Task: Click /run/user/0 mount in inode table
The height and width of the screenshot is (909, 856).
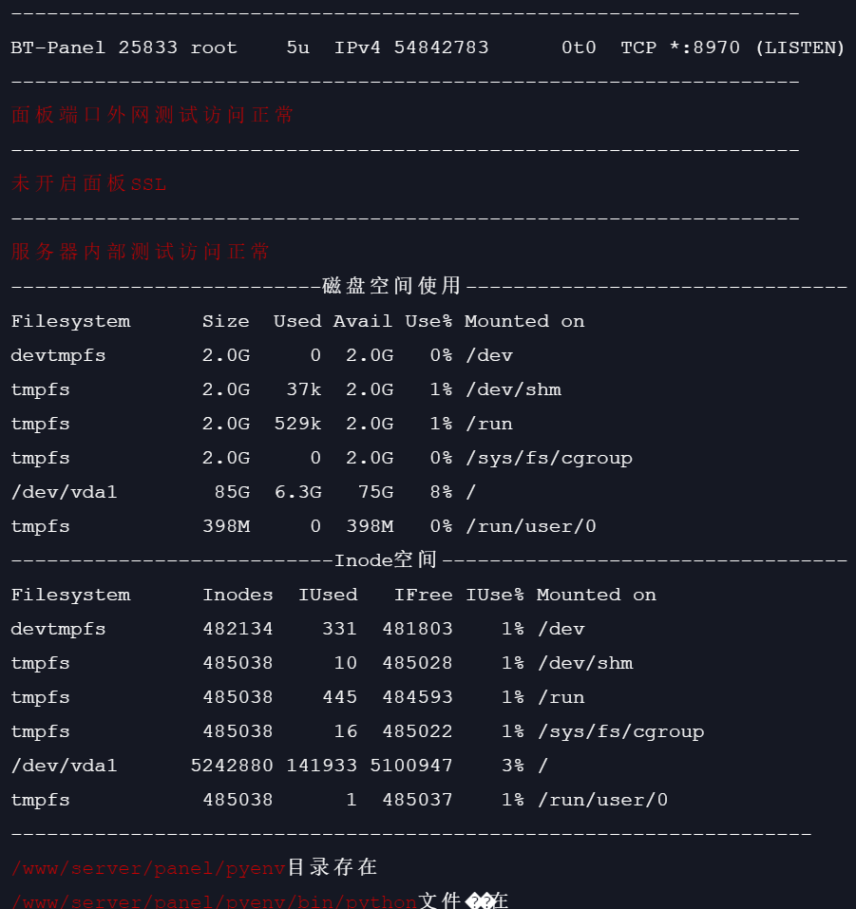Action: point(602,800)
